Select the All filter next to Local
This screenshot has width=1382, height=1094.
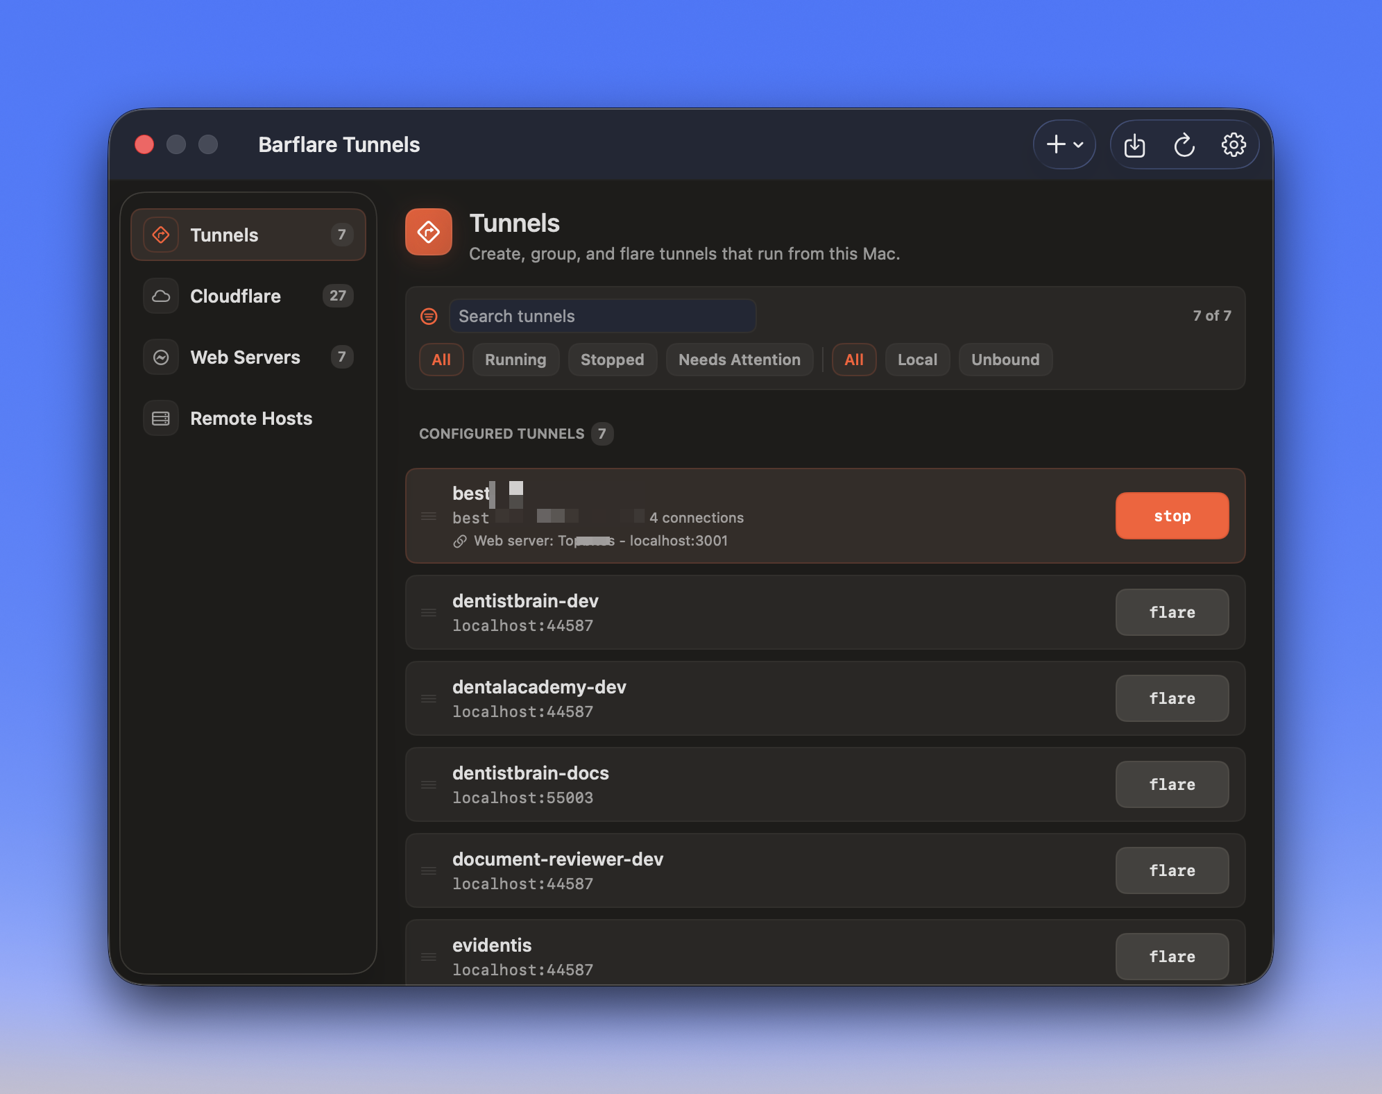[854, 360]
